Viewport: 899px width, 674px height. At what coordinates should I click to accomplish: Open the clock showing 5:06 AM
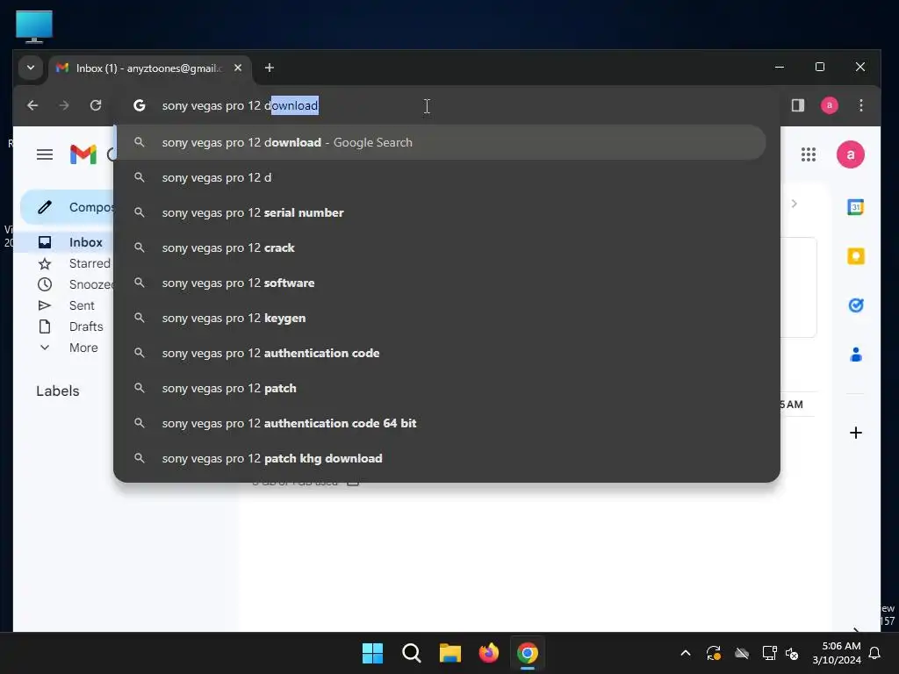837,653
